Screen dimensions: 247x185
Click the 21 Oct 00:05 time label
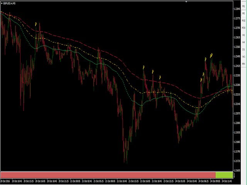(x=75, y=181)
